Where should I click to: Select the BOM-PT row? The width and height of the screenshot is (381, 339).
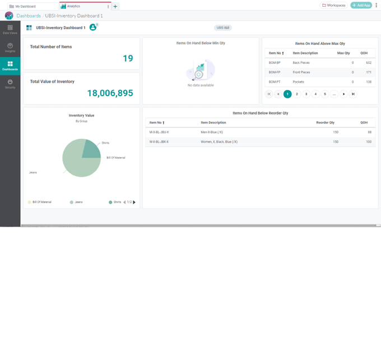coord(320,82)
